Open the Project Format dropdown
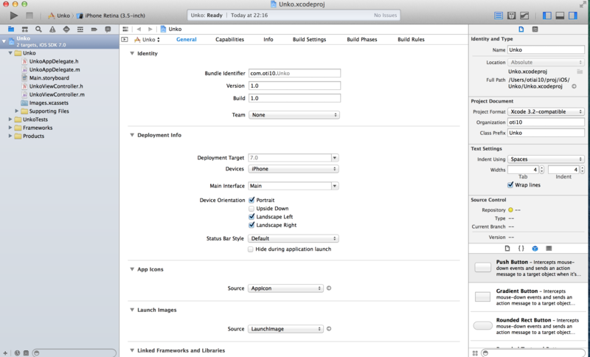 (546, 111)
